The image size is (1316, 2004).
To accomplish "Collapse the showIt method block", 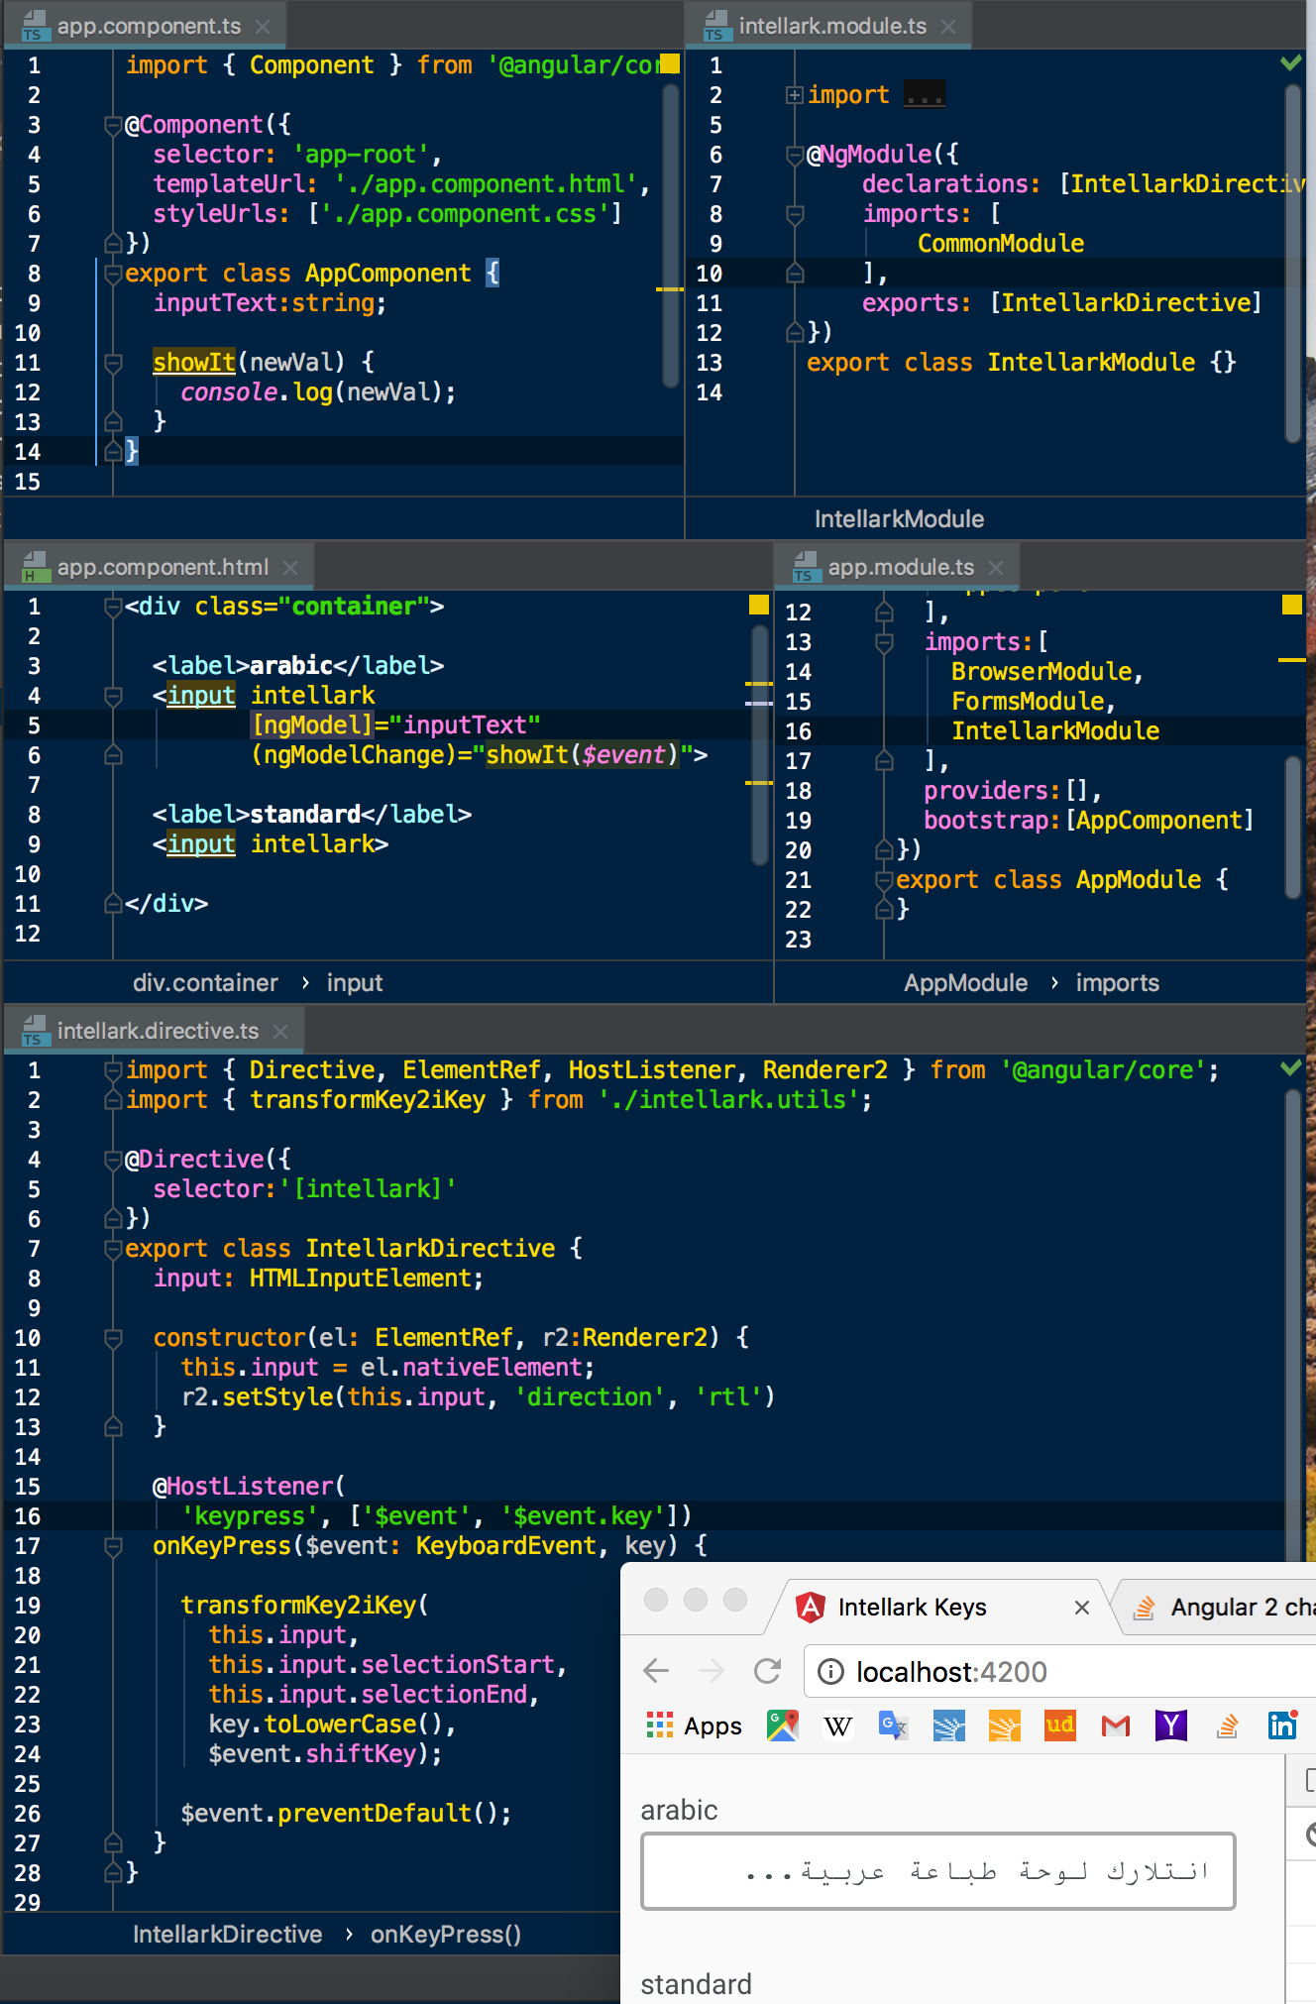I will [113, 363].
